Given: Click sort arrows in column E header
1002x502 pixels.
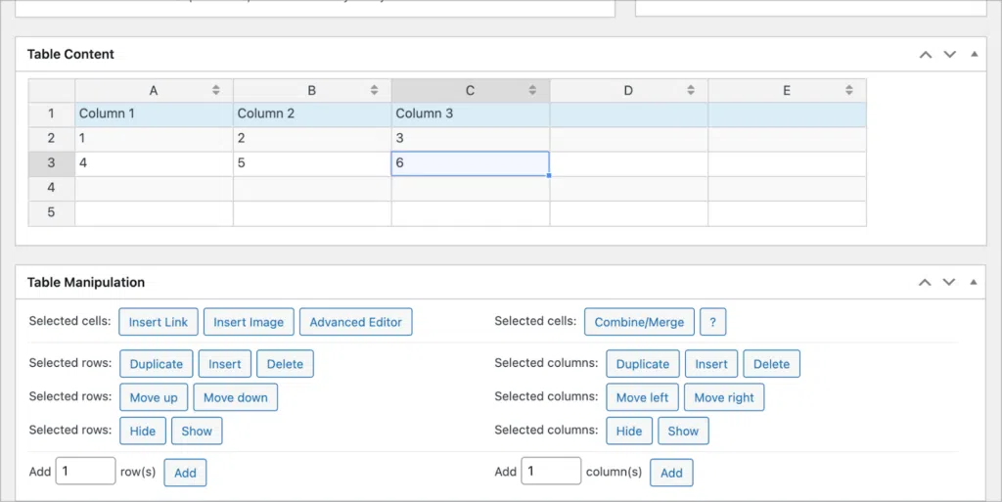Looking at the screenshot, I should click(849, 90).
